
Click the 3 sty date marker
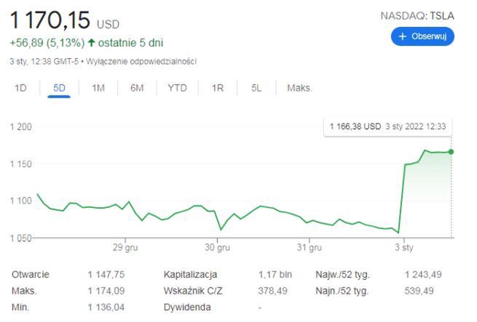click(403, 248)
